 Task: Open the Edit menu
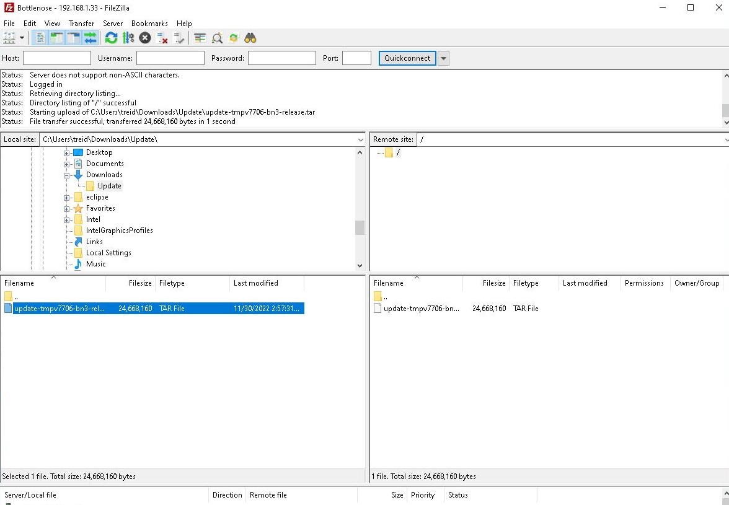tap(30, 23)
